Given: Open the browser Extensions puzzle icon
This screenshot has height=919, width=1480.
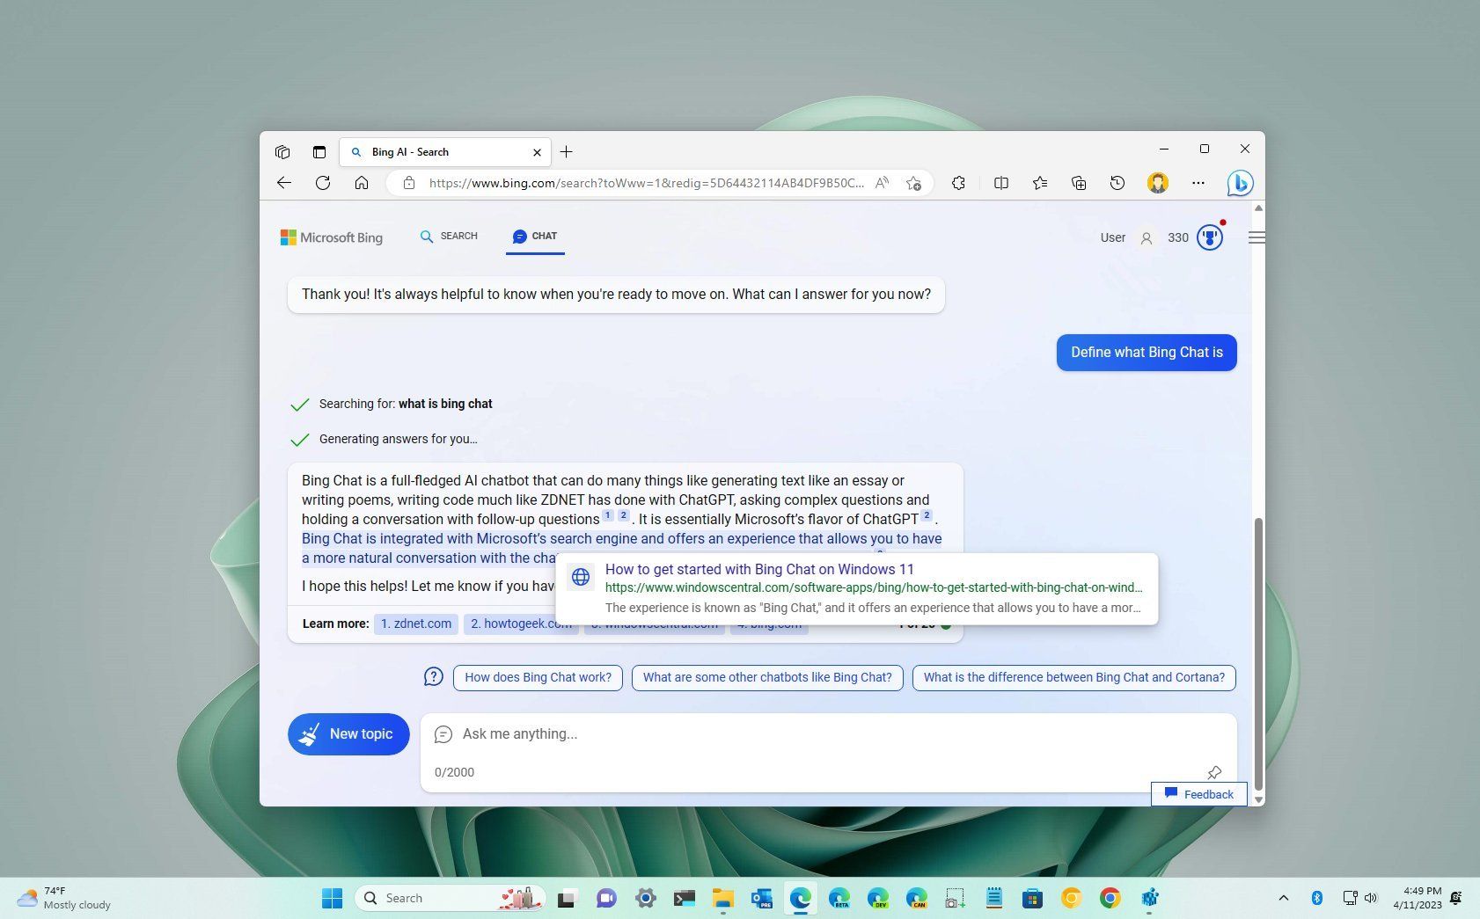Looking at the screenshot, I should pos(958,183).
